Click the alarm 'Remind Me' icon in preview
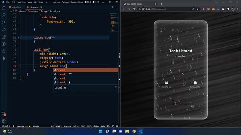Screen dimensions: 241x135 point(166,83)
